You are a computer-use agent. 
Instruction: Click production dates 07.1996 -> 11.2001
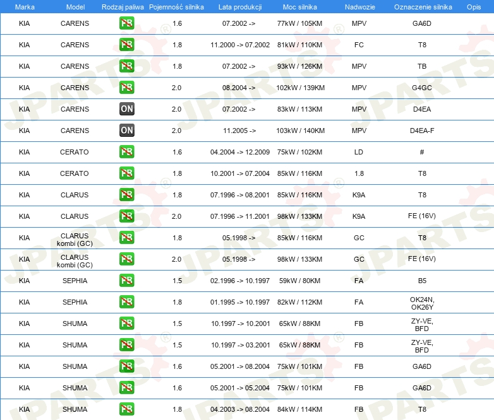[x=240, y=216]
